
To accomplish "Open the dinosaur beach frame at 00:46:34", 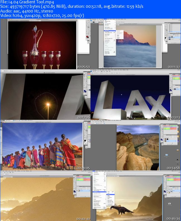I will tap(136, 196).
